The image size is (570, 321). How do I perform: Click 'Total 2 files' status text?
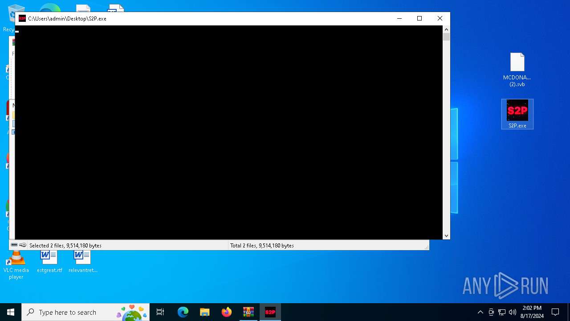tap(262, 246)
